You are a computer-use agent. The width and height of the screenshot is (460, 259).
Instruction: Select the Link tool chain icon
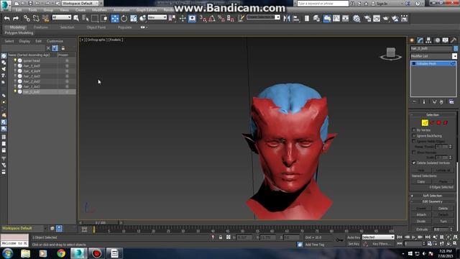[x=27, y=19]
